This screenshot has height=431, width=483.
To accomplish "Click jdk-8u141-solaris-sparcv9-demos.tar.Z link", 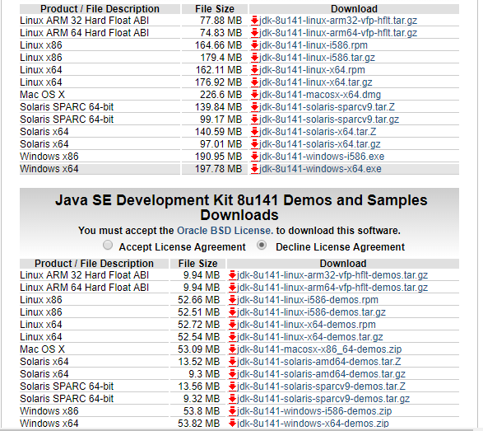I will [x=321, y=386].
